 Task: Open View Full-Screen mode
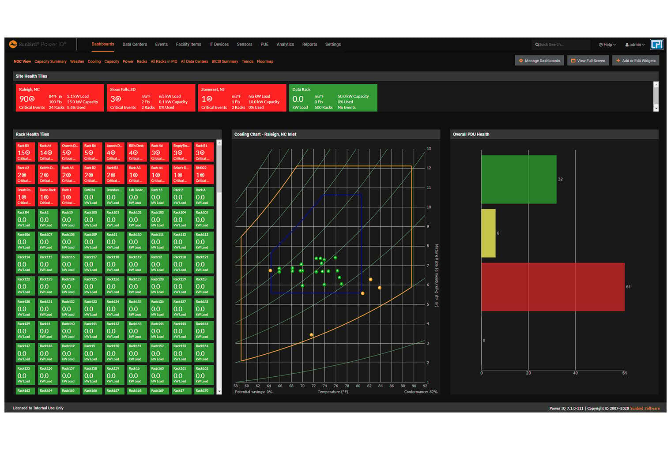588,60
